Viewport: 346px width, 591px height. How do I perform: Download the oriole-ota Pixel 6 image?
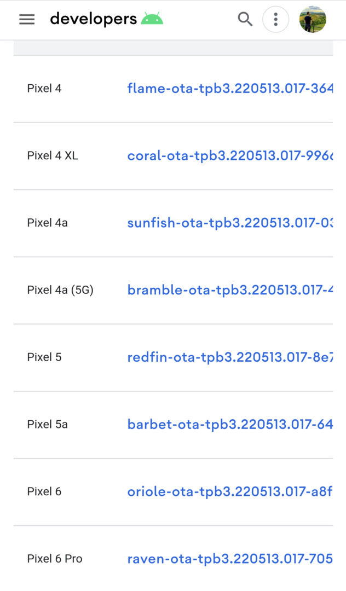pos(230,491)
